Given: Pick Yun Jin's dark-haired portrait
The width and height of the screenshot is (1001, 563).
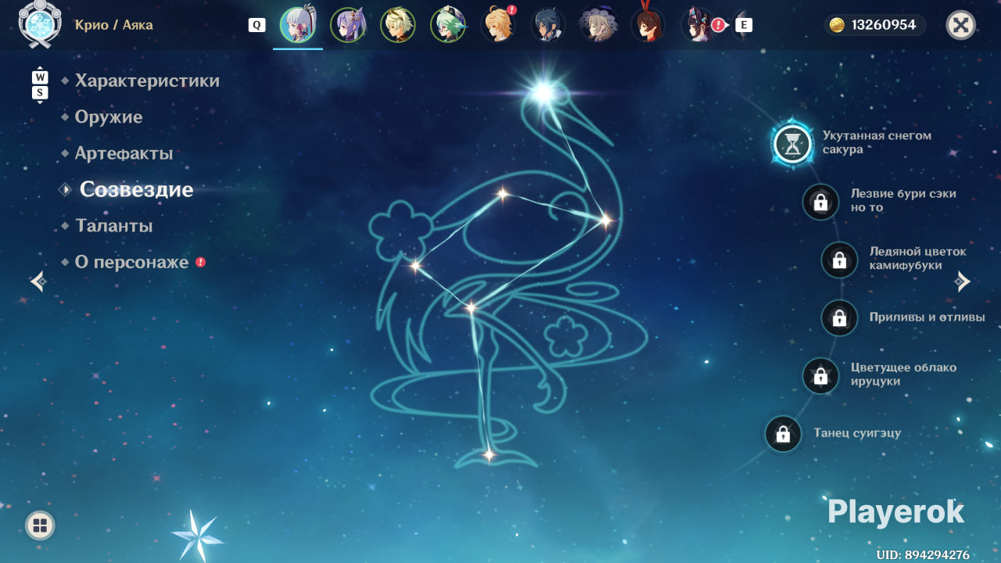Looking at the screenshot, I should (x=698, y=24).
